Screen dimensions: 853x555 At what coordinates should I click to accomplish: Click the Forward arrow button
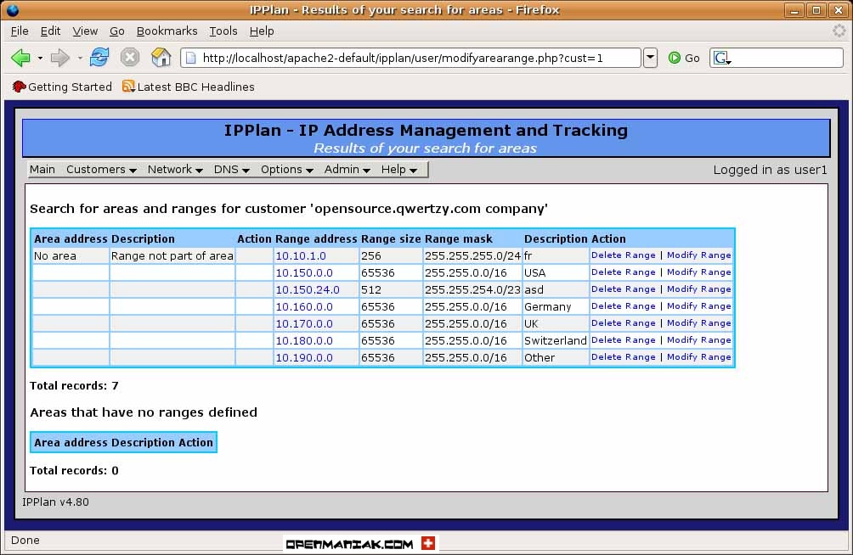(59, 58)
